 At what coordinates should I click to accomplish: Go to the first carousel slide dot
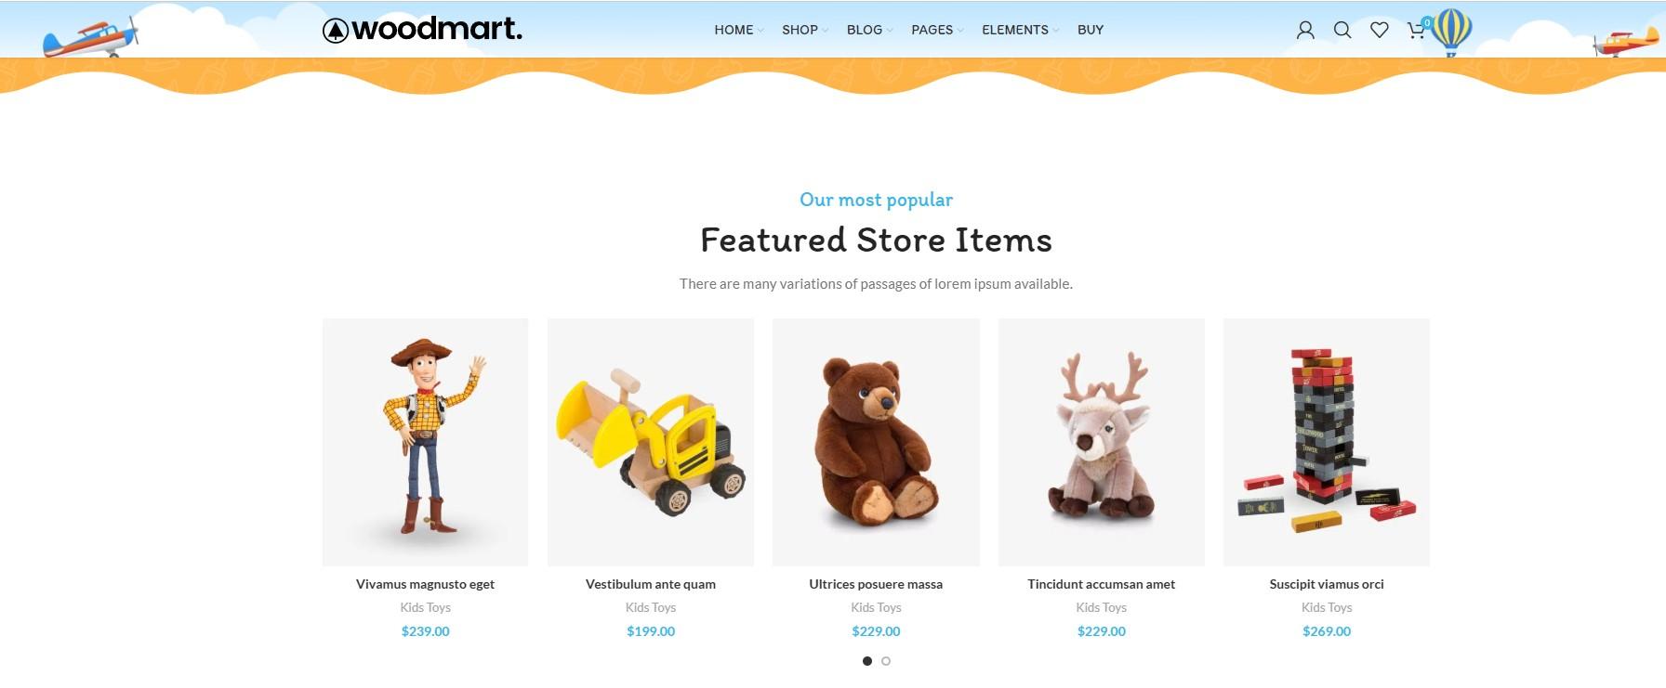coord(867,661)
